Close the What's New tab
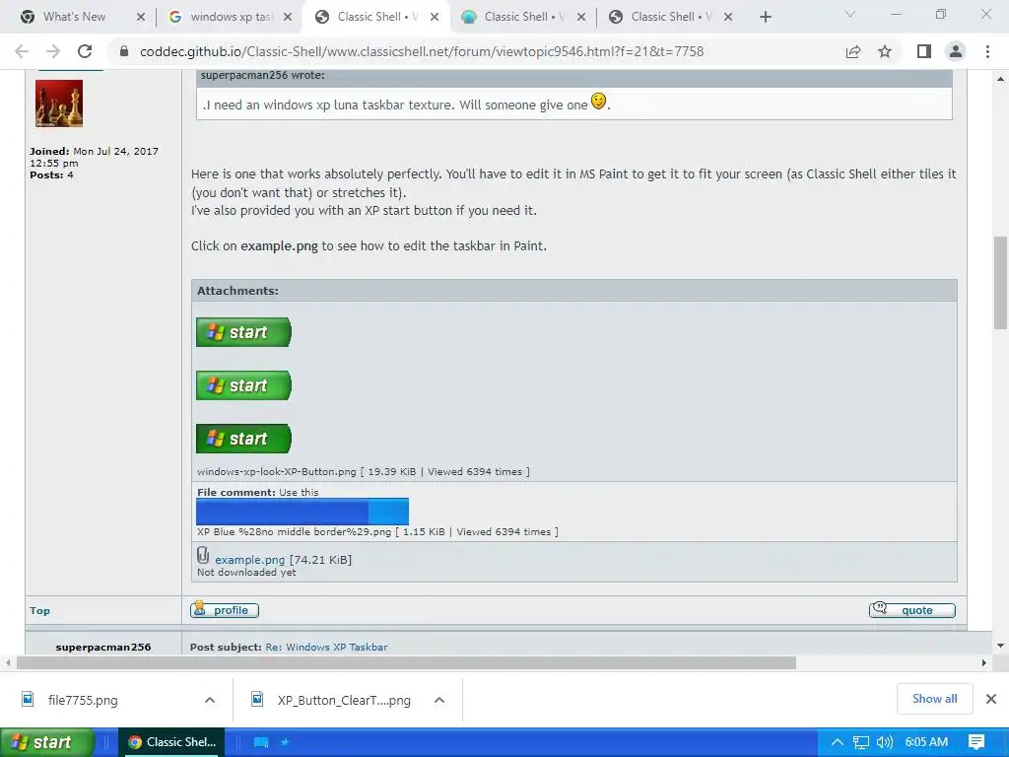 pos(141,17)
